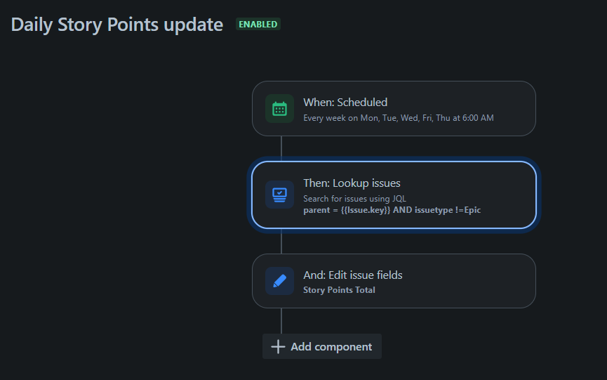Select the Then: Lookup issues heading
Screen dimensions: 607x380
352,183
